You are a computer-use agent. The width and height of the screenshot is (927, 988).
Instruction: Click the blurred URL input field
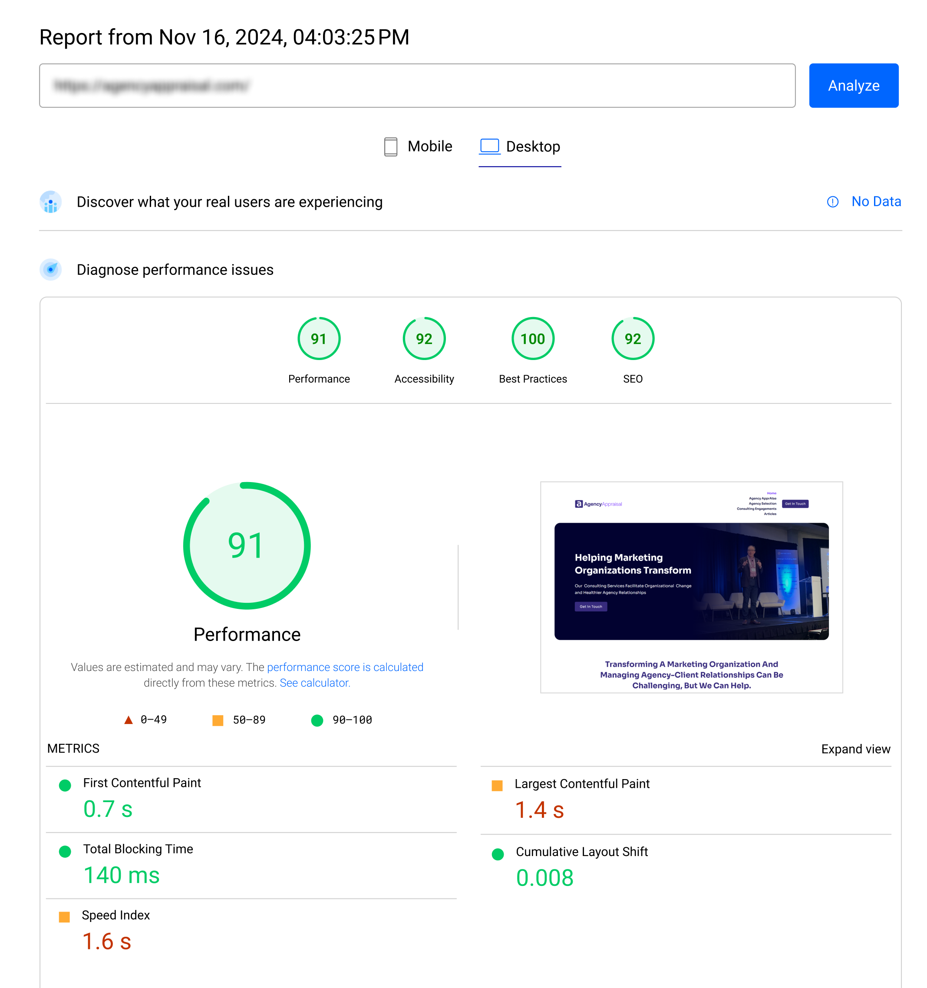(417, 86)
